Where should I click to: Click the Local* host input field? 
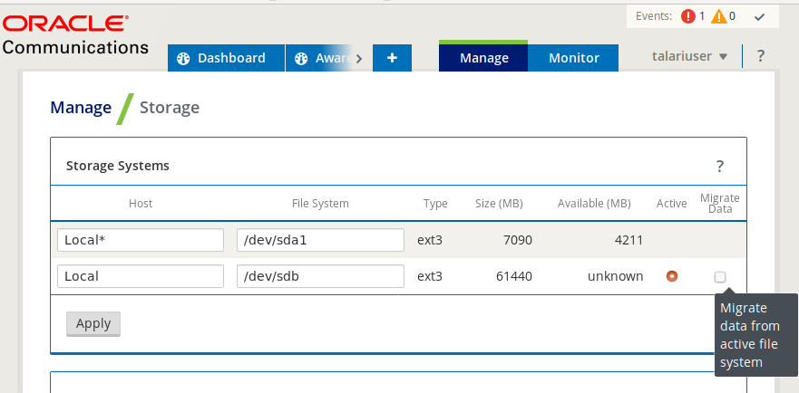pyautogui.click(x=141, y=240)
